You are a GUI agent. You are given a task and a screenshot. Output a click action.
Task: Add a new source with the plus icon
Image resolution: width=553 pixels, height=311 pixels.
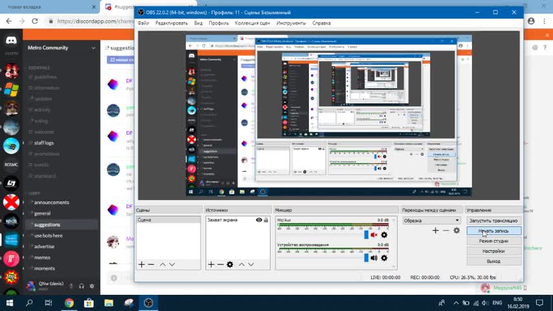[x=211, y=264]
